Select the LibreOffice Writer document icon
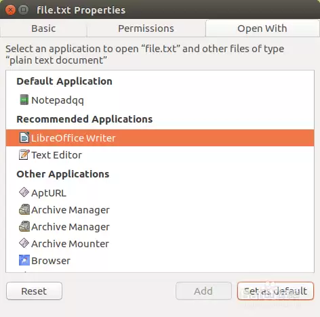 pos(24,138)
